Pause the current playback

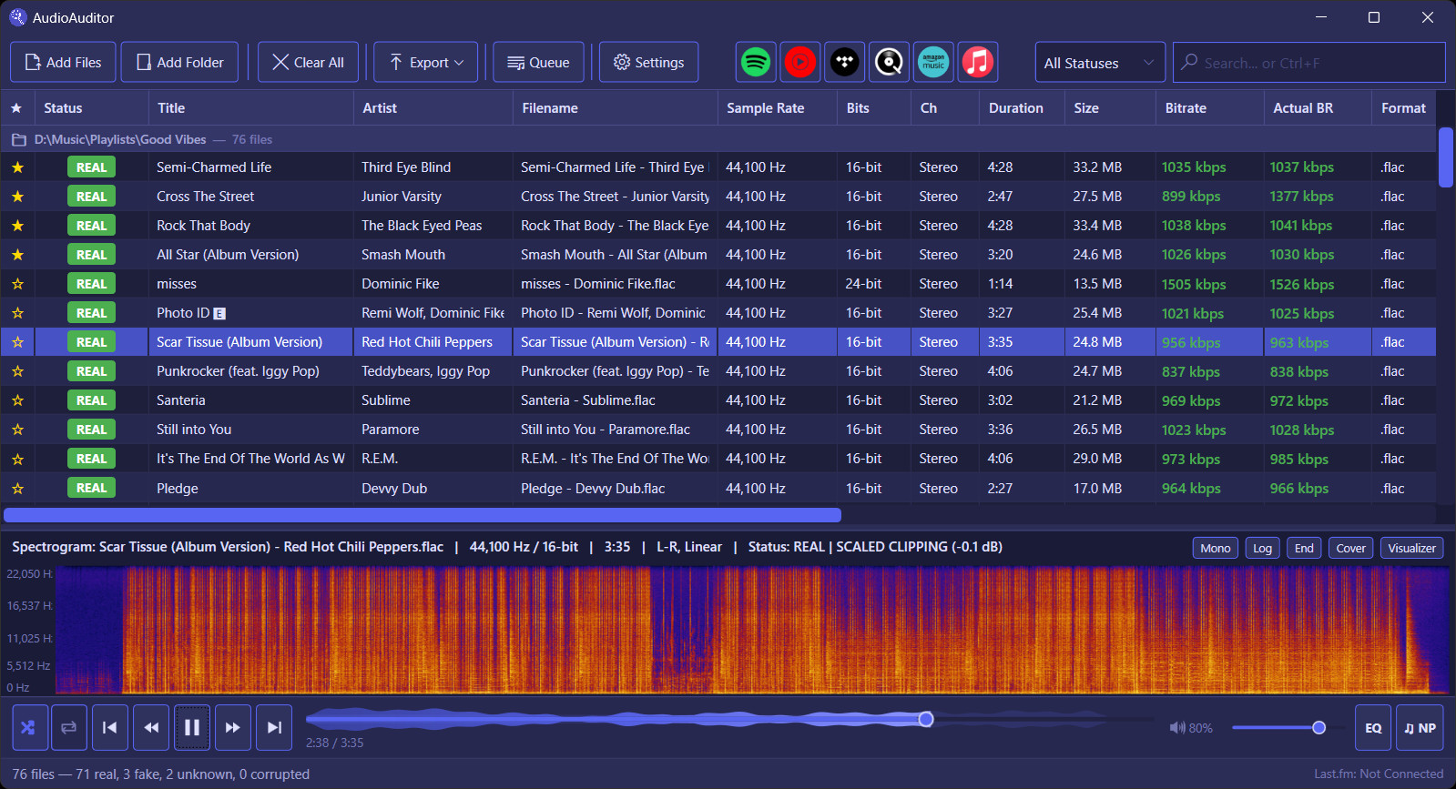pos(192,727)
